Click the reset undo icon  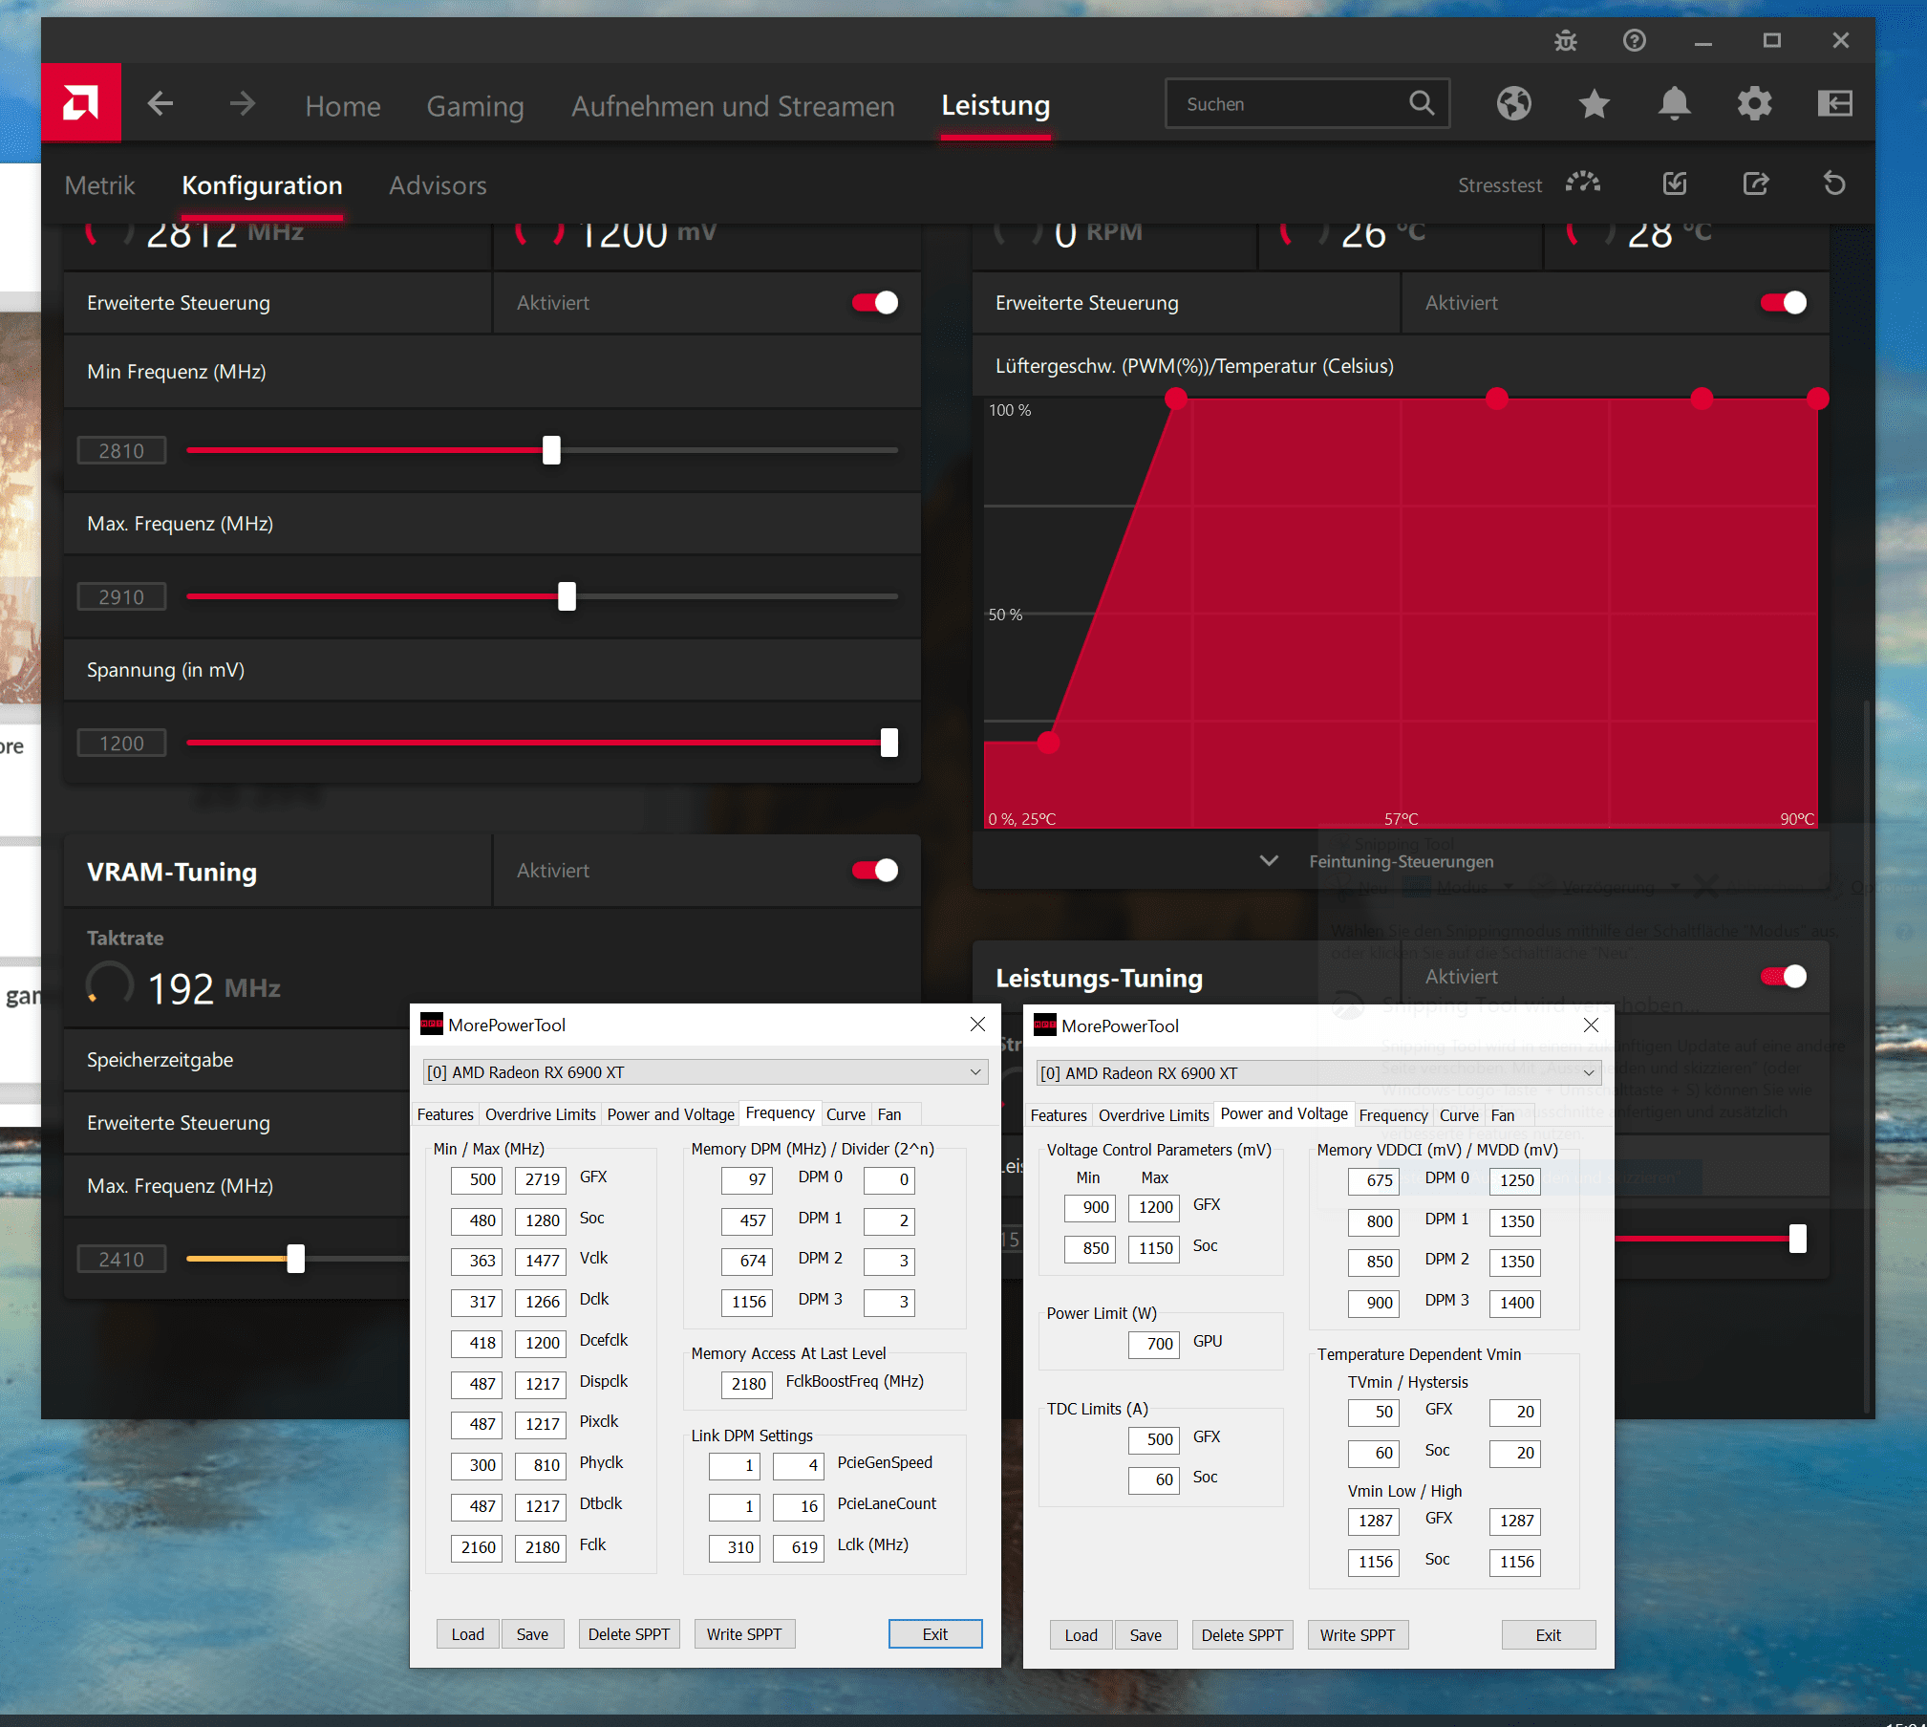coord(1834,183)
